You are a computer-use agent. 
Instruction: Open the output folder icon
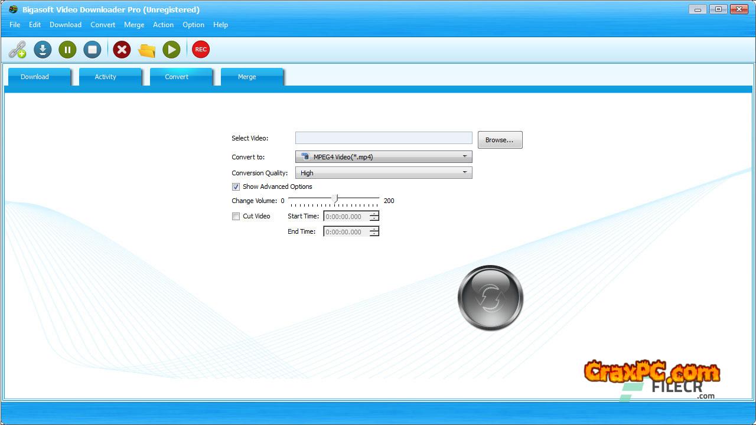pos(146,50)
